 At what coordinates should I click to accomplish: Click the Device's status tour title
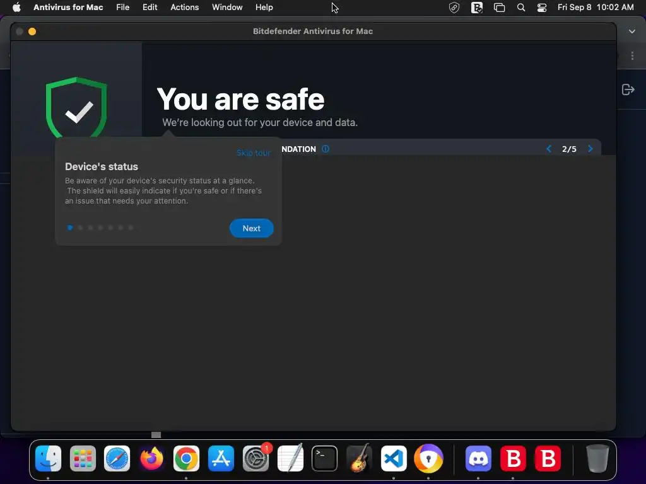(x=102, y=166)
